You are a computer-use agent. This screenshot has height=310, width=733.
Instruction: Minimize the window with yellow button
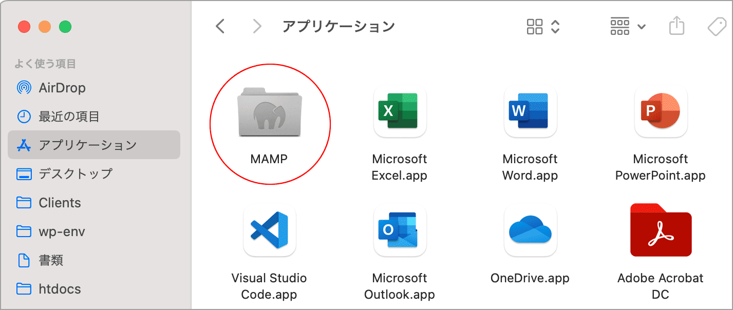click(45, 27)
